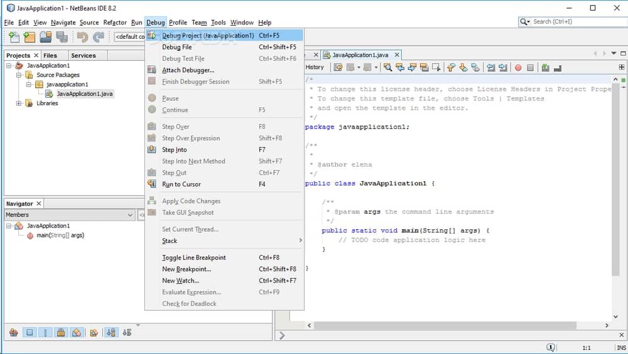Switch to the Services tab
Viewport: 628px width, 354px height.
(83, 55)
